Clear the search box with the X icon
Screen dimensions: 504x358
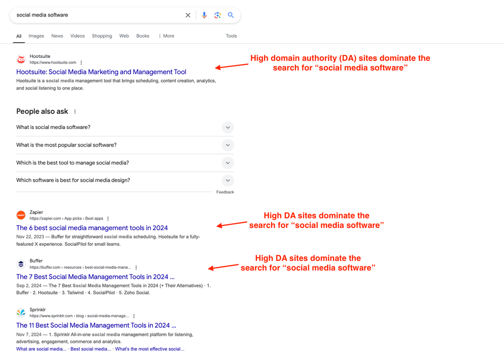click(187, 15)
